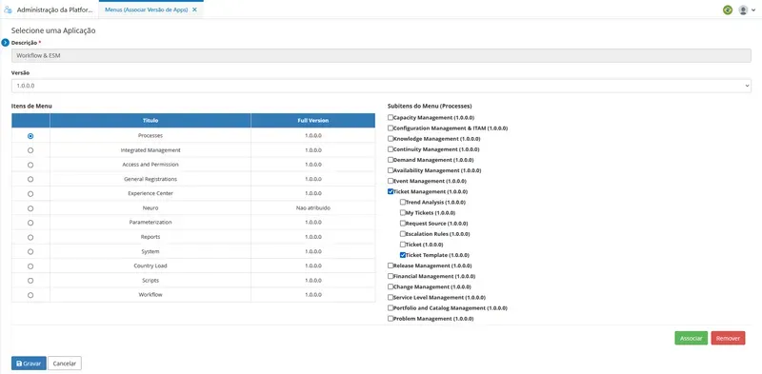Screen dimensions: 762x374
Task: Save with the Gravar button
Action: 29,364
